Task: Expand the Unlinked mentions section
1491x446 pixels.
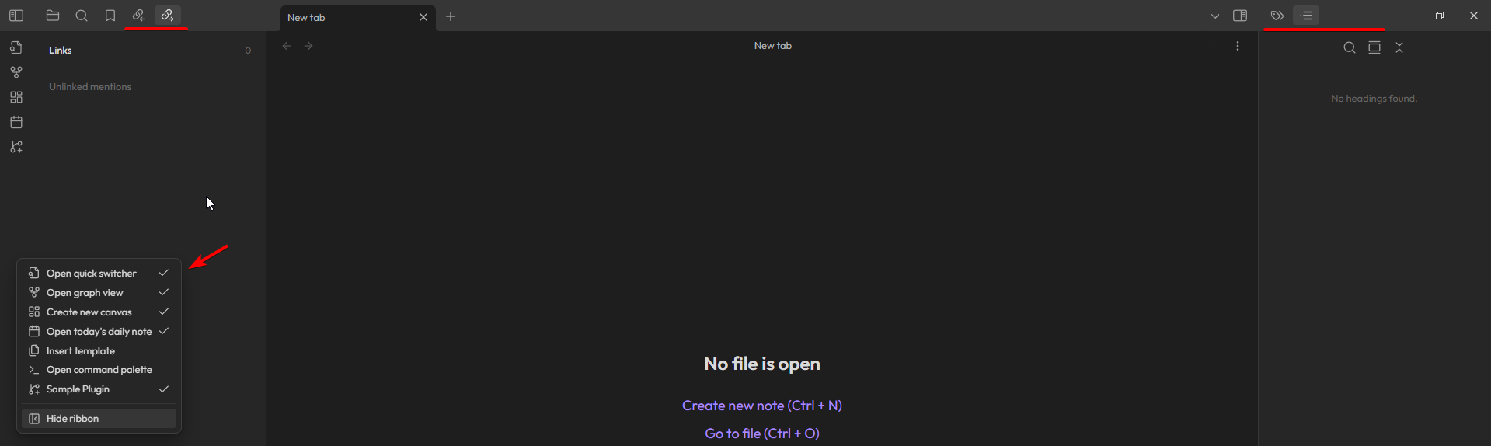Action: [x=90, y=87]
